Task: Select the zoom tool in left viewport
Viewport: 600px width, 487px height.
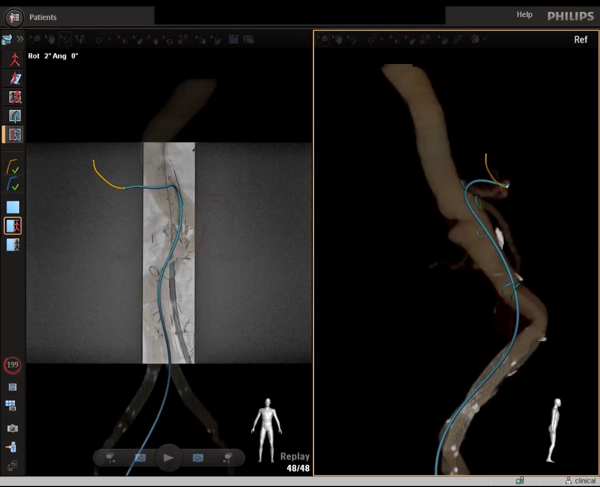Action: (35, 39)
